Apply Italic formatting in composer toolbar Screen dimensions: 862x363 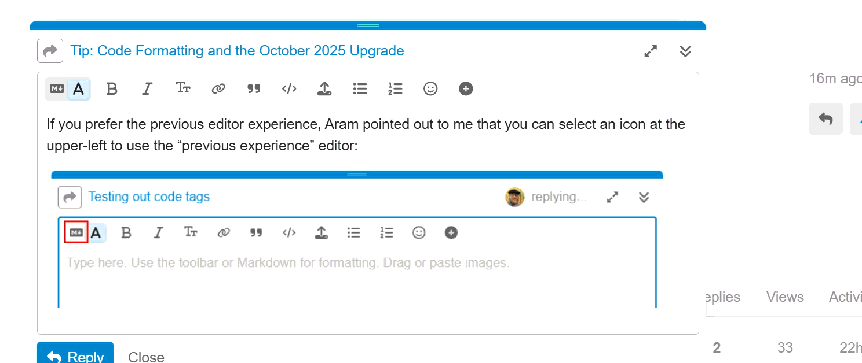tap(147, 89)
